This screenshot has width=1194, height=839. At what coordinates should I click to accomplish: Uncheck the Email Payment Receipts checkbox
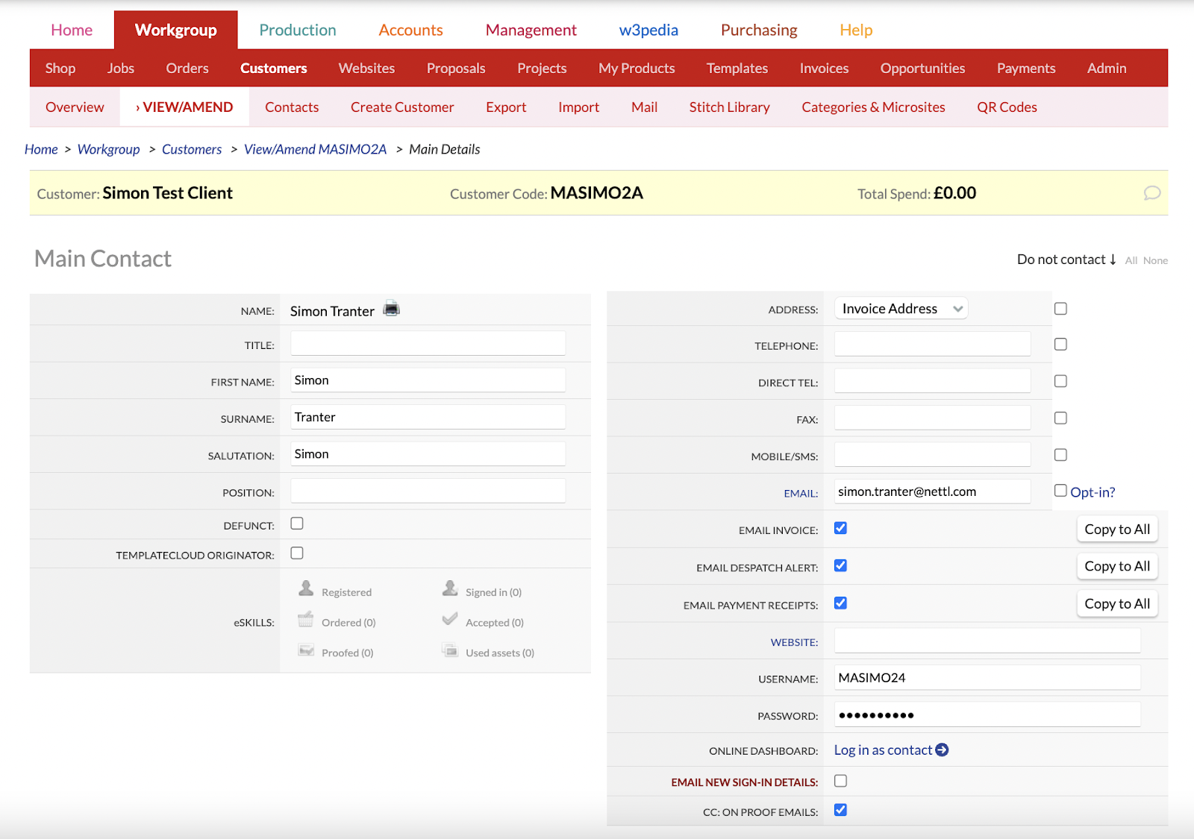840,603
